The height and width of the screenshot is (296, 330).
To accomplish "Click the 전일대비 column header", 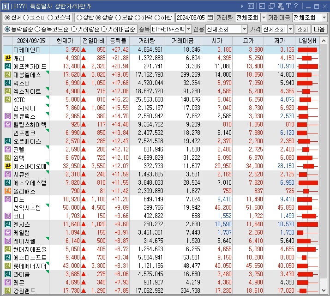I will click(x=93, y=41).
